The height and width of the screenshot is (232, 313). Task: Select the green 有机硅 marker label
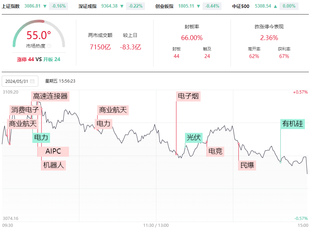coord(293,124)
